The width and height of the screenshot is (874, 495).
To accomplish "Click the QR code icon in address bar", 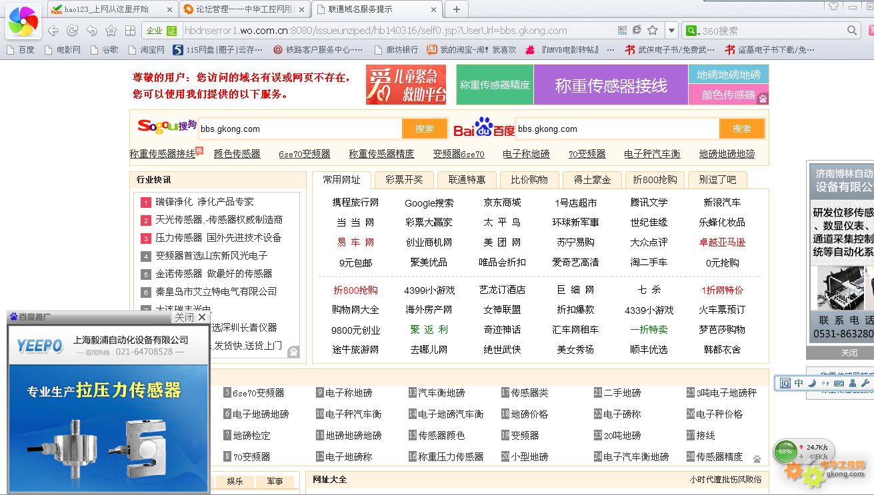I will pos(622,31).
